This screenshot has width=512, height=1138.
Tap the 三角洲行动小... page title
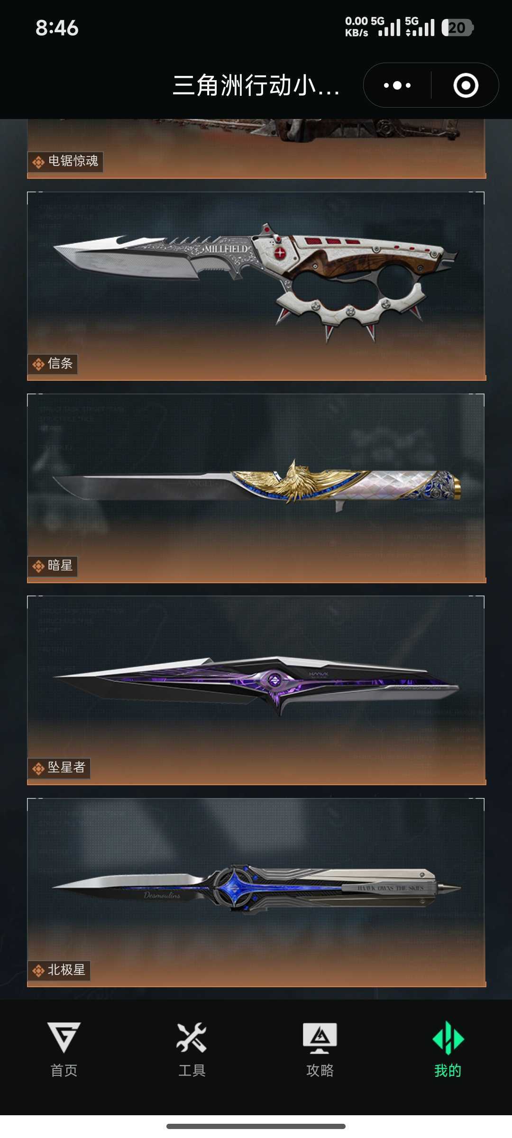pos(256,85)
